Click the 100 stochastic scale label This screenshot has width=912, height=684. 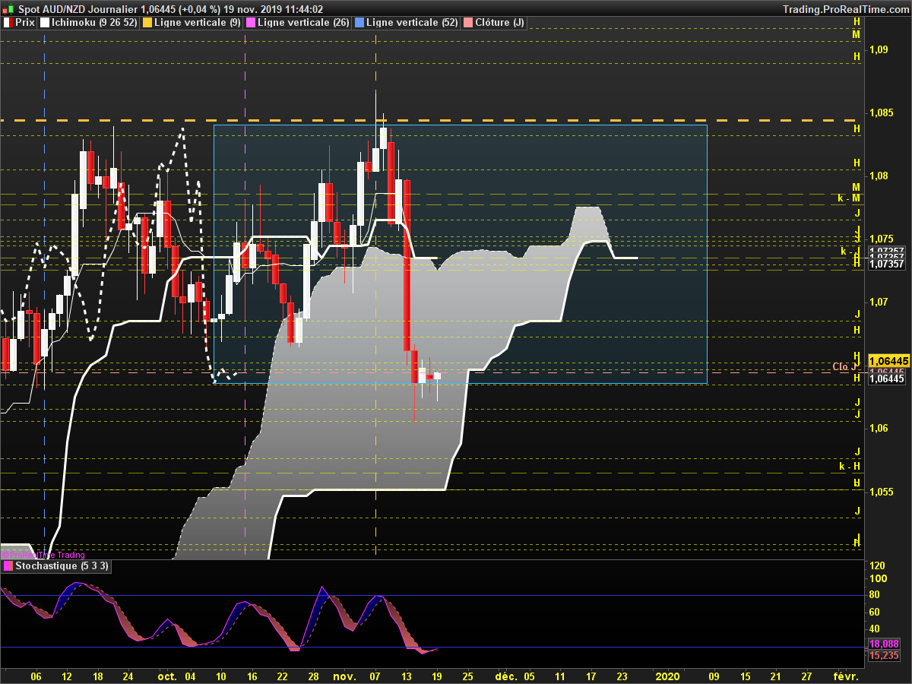[877, 578]
